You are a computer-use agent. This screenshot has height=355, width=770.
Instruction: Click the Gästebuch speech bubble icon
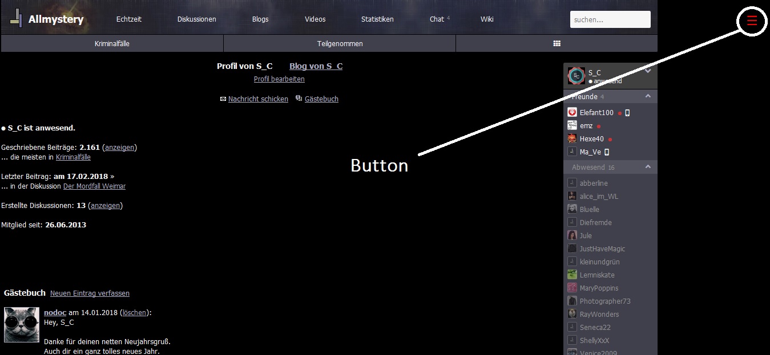click(x=299, y=99)
